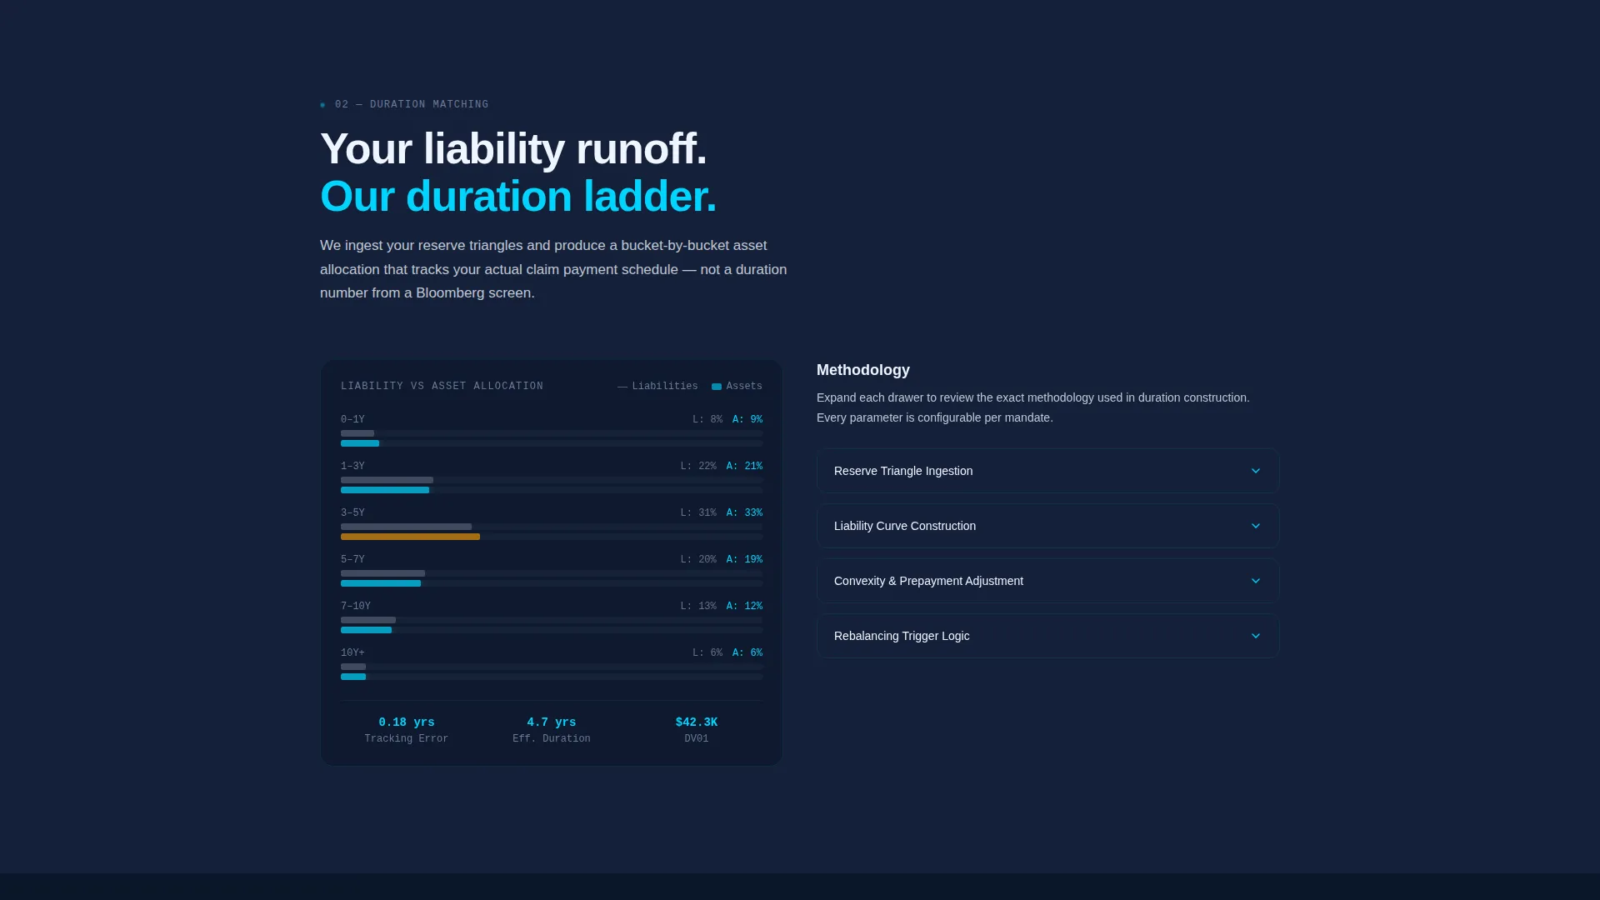Screen dimensions: 1600x900
Task: Click the 'A: 6%' value
Action: pos(747,653)
